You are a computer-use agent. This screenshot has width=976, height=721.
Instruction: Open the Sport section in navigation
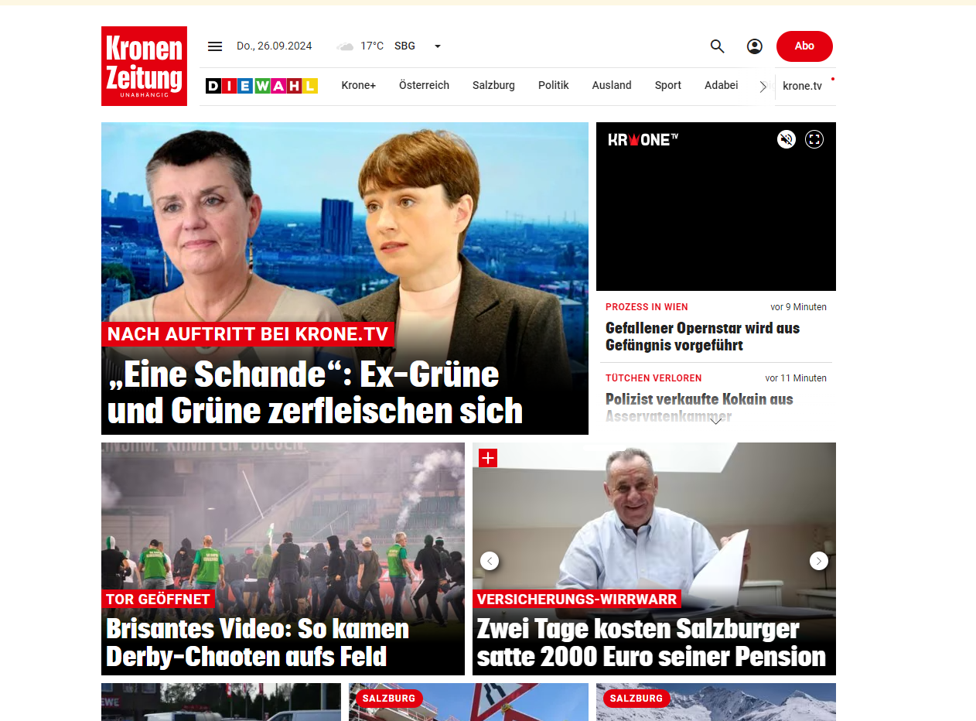(x=668, y=85)
